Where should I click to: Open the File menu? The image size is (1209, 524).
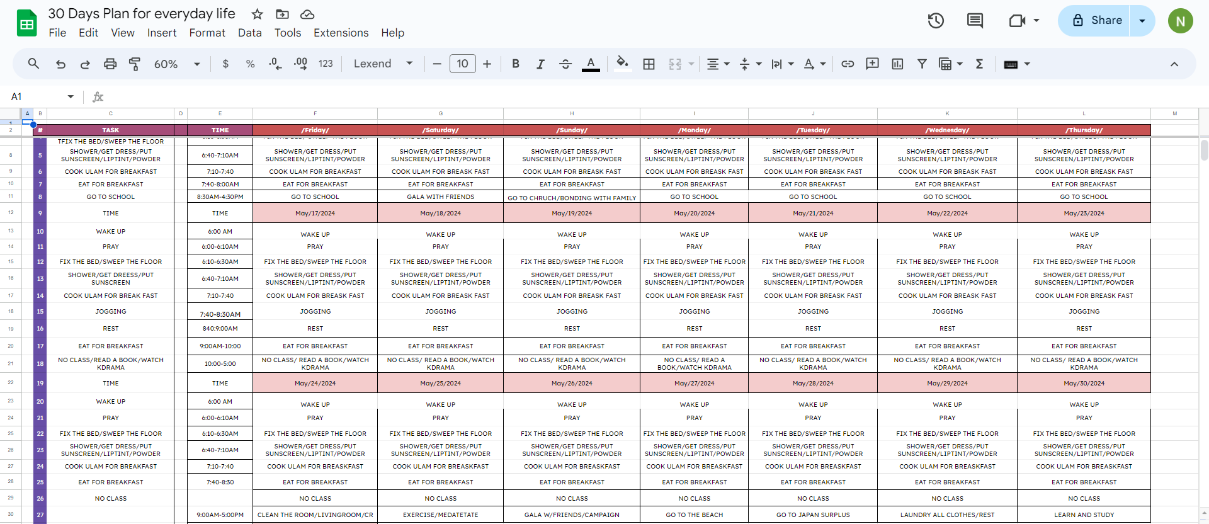(57, 33)
